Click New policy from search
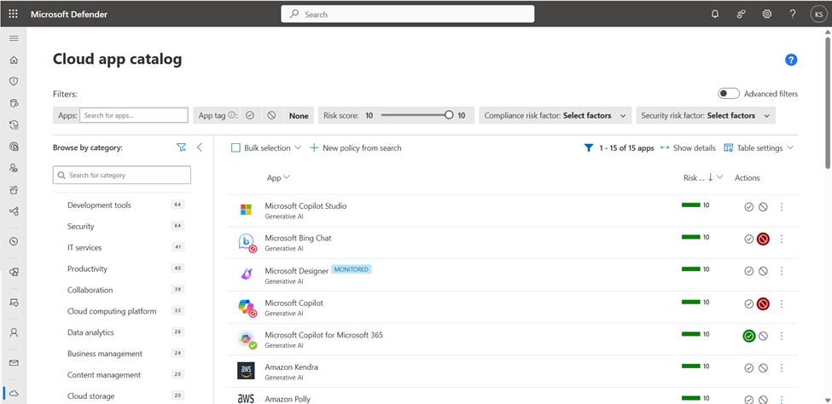Screen dimensions: 832x404 pyautogui.click(x=356, y=148)
